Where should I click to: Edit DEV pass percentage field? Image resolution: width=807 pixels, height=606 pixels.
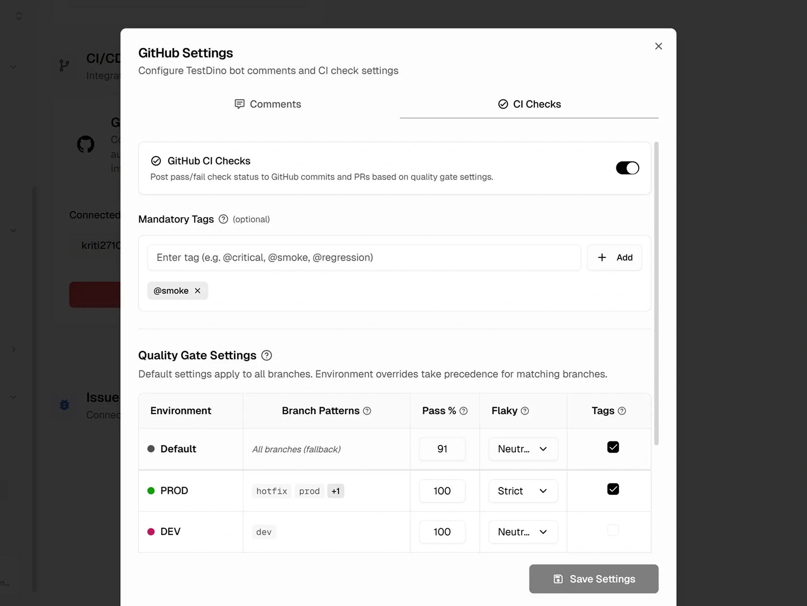442,532
